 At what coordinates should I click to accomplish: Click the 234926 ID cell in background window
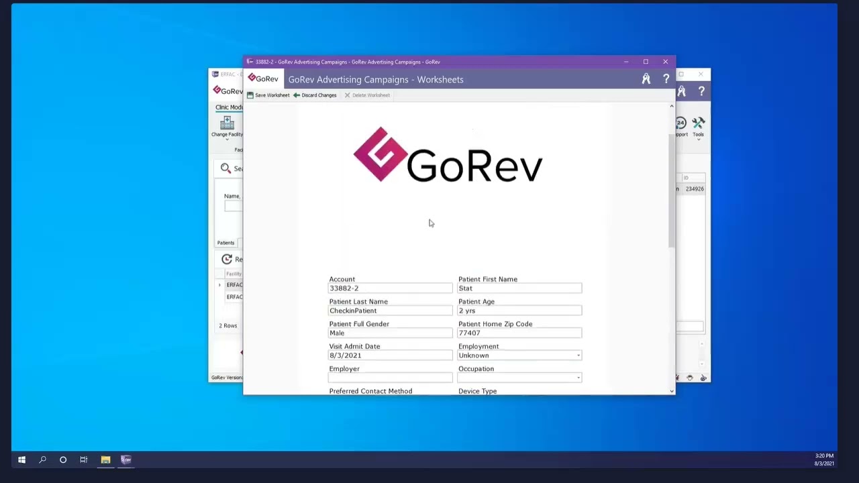tap(695, 189)
